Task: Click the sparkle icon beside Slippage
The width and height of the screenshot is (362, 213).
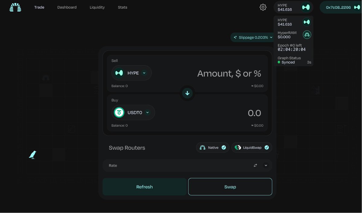Action: coord(235,37)
